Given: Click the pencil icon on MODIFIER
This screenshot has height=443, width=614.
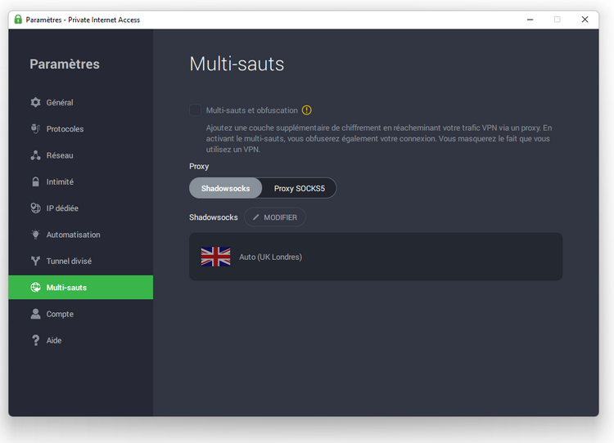Looking at the screenshot, I should pyautogui.click(x=255, y=217).
